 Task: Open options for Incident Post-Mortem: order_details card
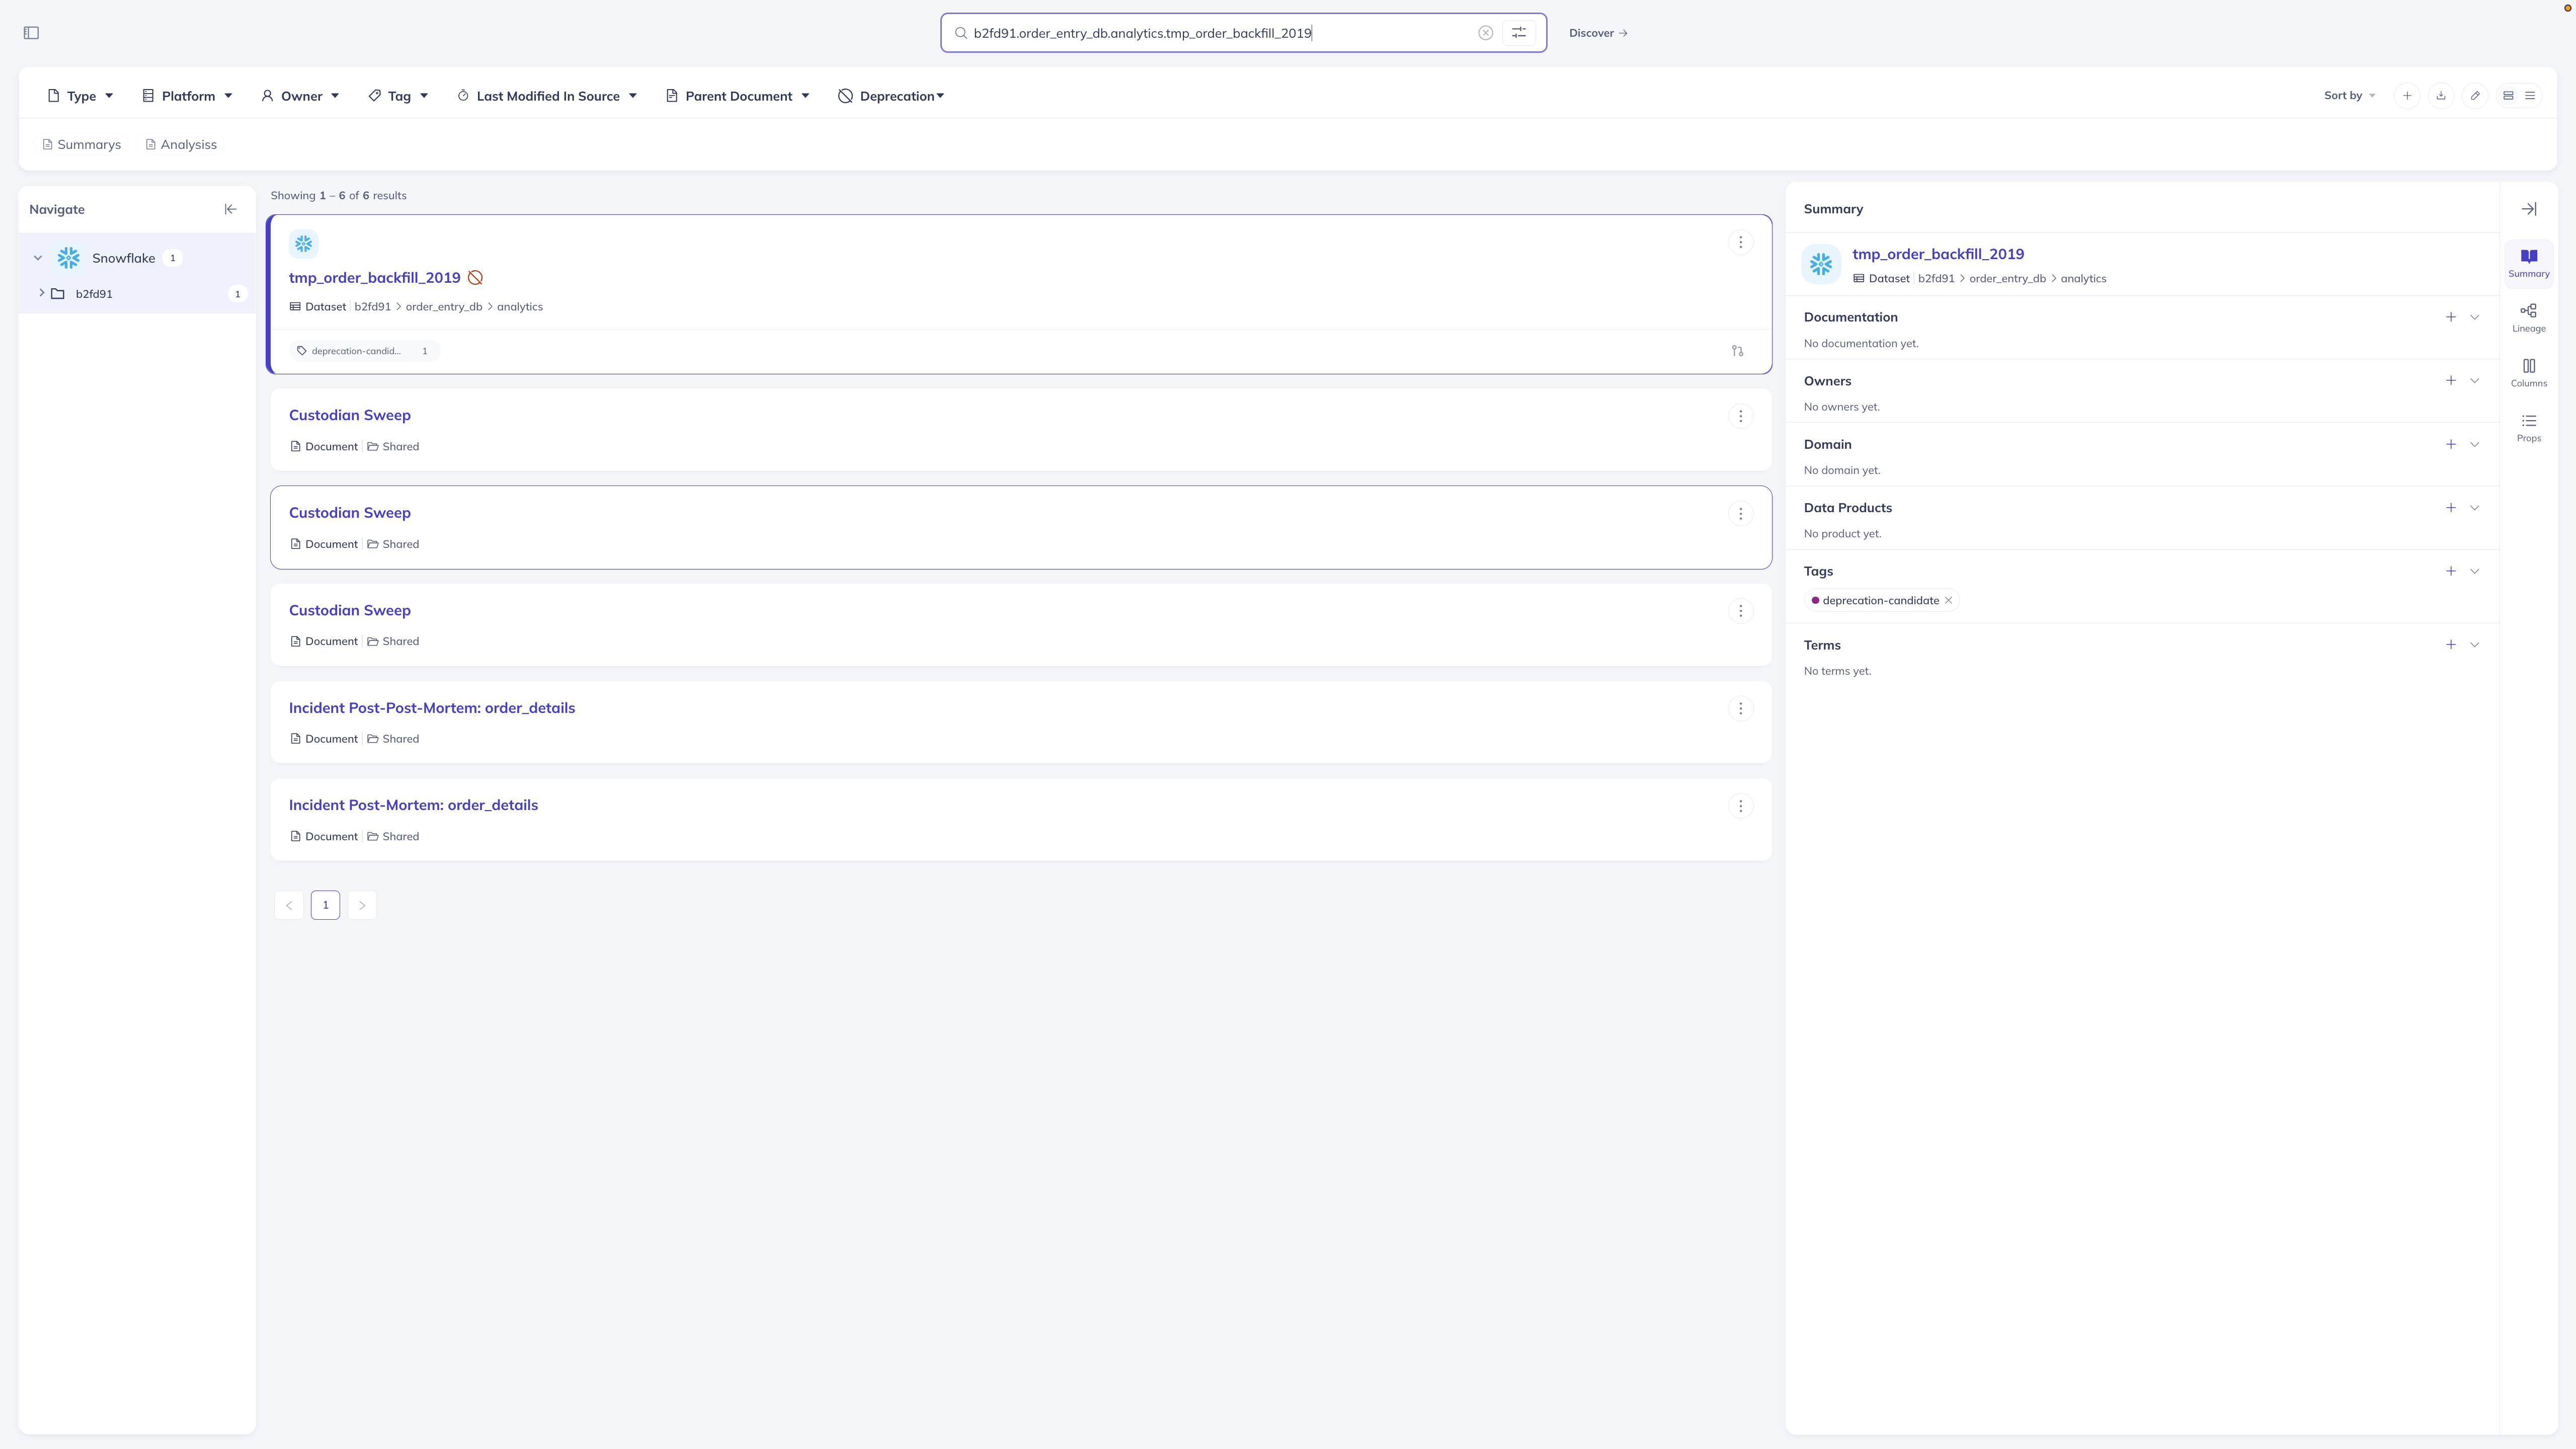1740,806
